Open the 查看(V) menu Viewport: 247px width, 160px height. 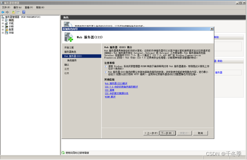(x=29, y=7)
